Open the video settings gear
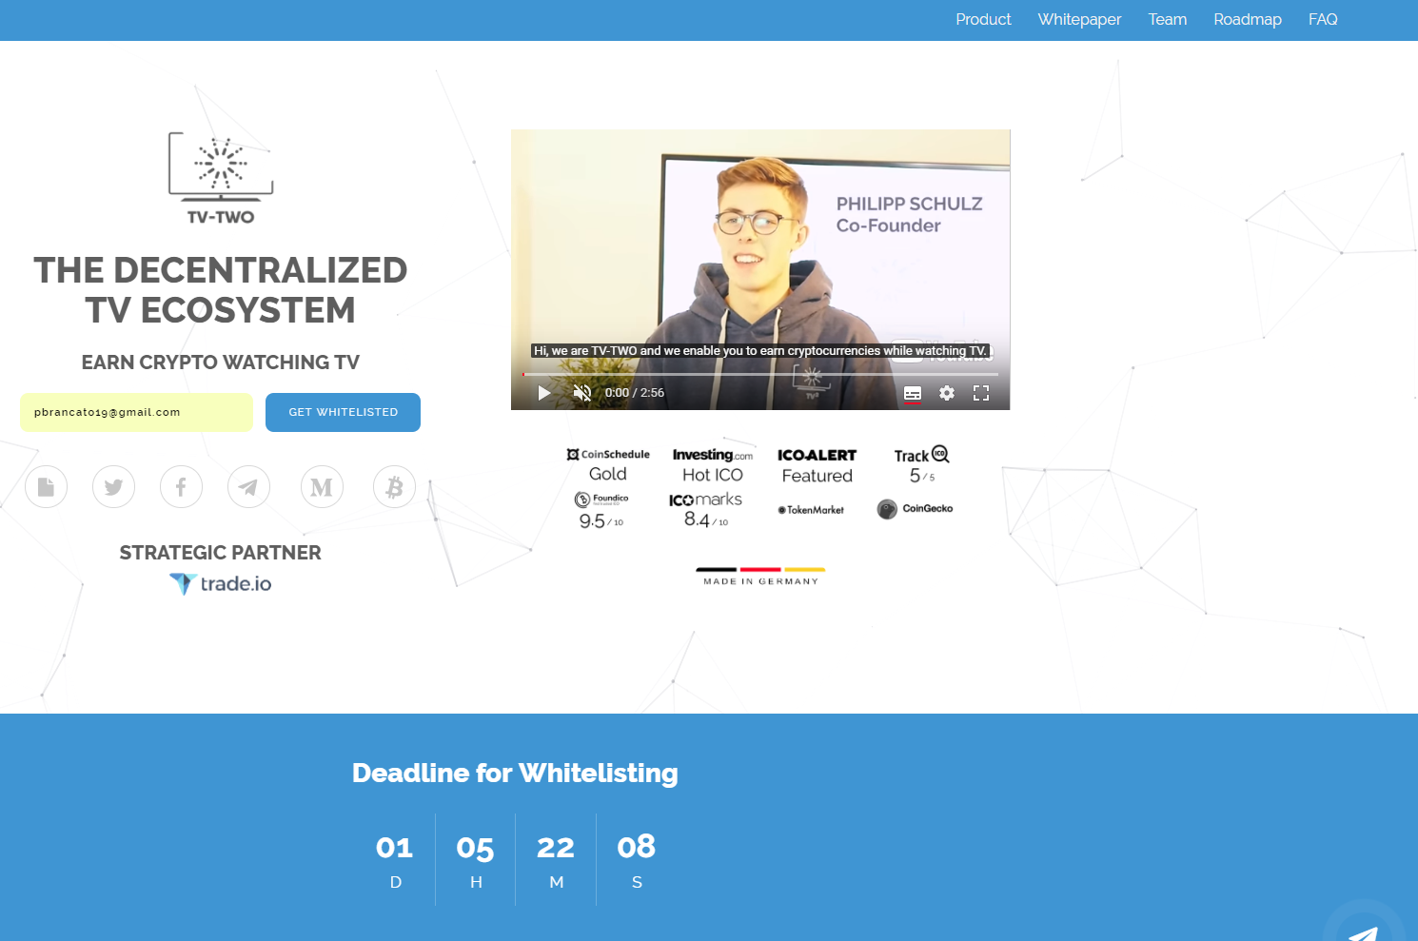 coord(947,393)
